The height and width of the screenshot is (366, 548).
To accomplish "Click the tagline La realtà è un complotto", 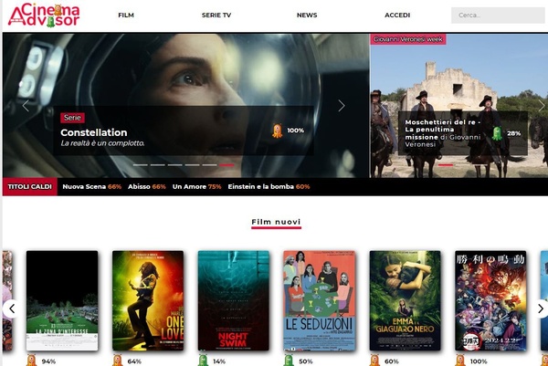I will pyautogui.click(x=102, y=143).
